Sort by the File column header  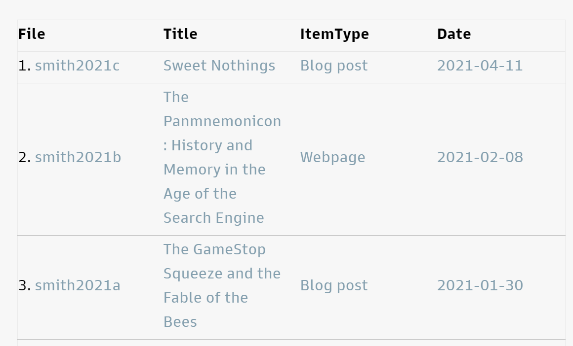tap(32, 35)
